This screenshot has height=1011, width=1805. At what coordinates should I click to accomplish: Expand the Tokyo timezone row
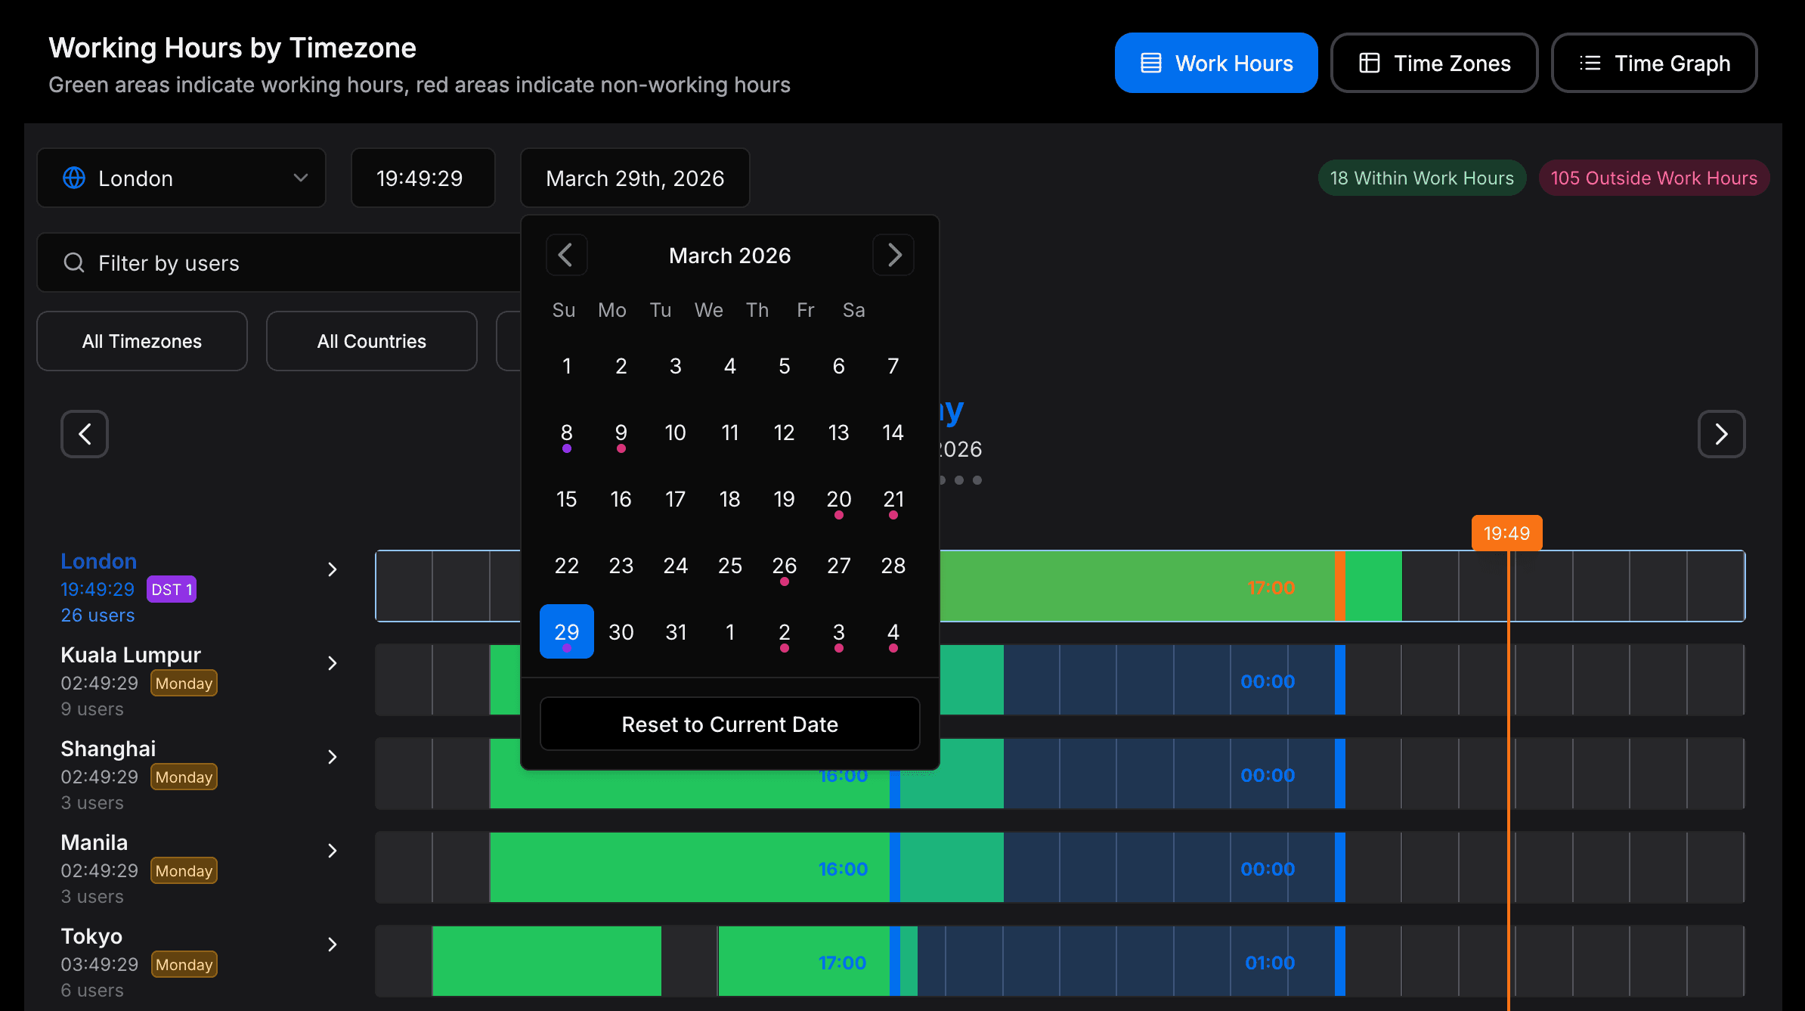pyautogui.click(x=332, y=944)
